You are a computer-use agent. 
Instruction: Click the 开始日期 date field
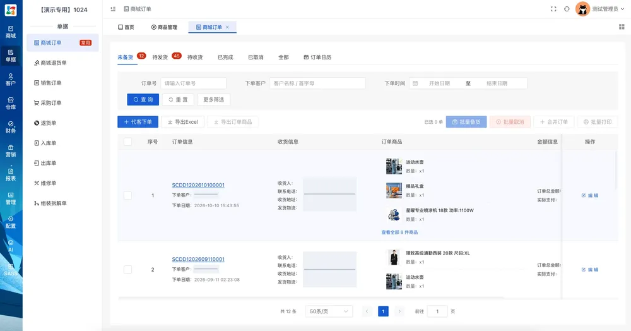(x=439, y=83)
